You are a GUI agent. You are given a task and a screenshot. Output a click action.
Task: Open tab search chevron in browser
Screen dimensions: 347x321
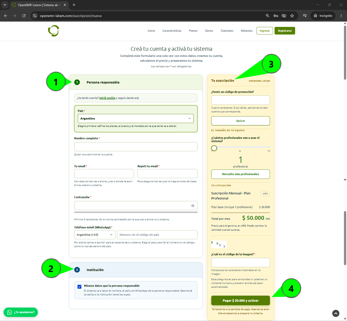pos(5,5)
